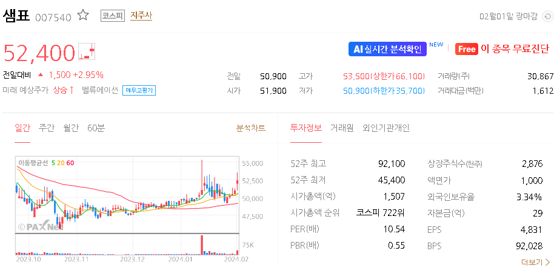The image size is (554, 271).
Task: Click the 시가총액 value 1,507
Action: (395, 197)
